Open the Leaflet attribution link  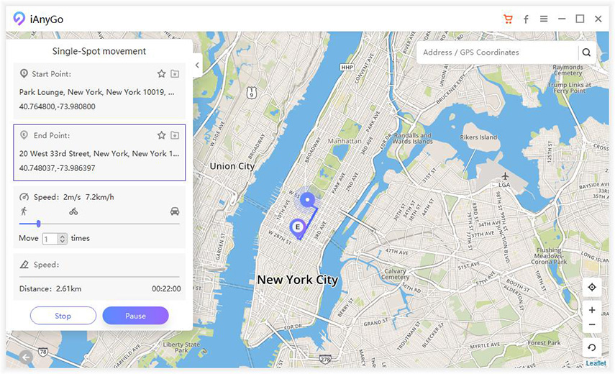click(x=596, y=363)
